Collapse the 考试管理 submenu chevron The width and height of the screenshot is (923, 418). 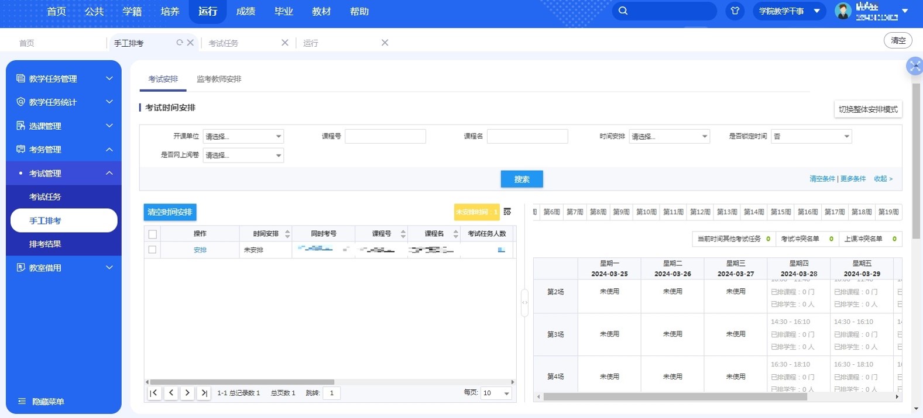[109, 173]
